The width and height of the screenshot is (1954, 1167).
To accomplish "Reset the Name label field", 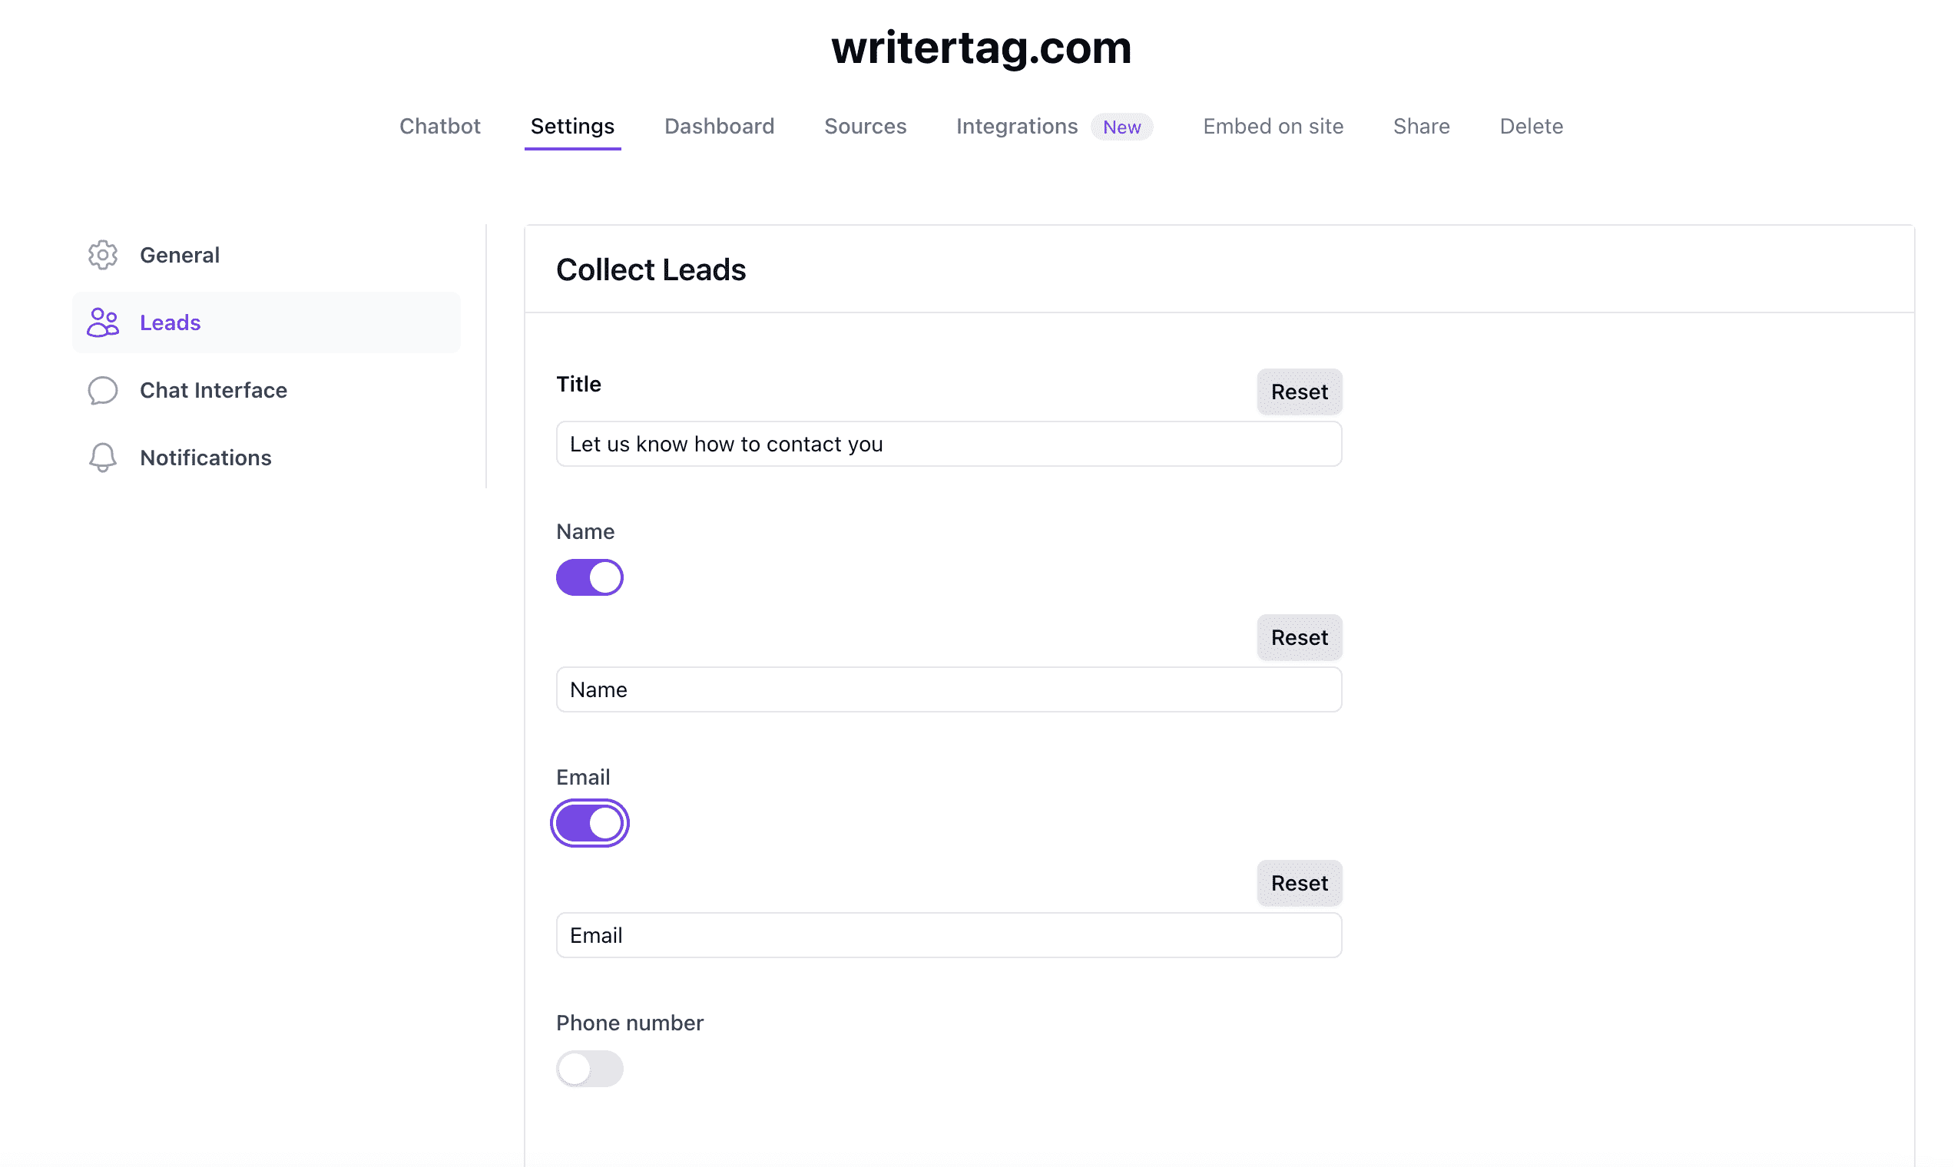I will (x=1299, y=637).
